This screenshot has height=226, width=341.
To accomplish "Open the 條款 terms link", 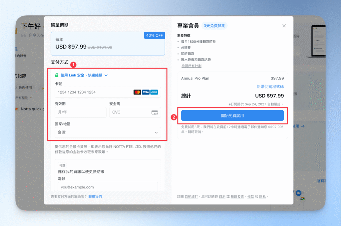I will tap(250, 196).
